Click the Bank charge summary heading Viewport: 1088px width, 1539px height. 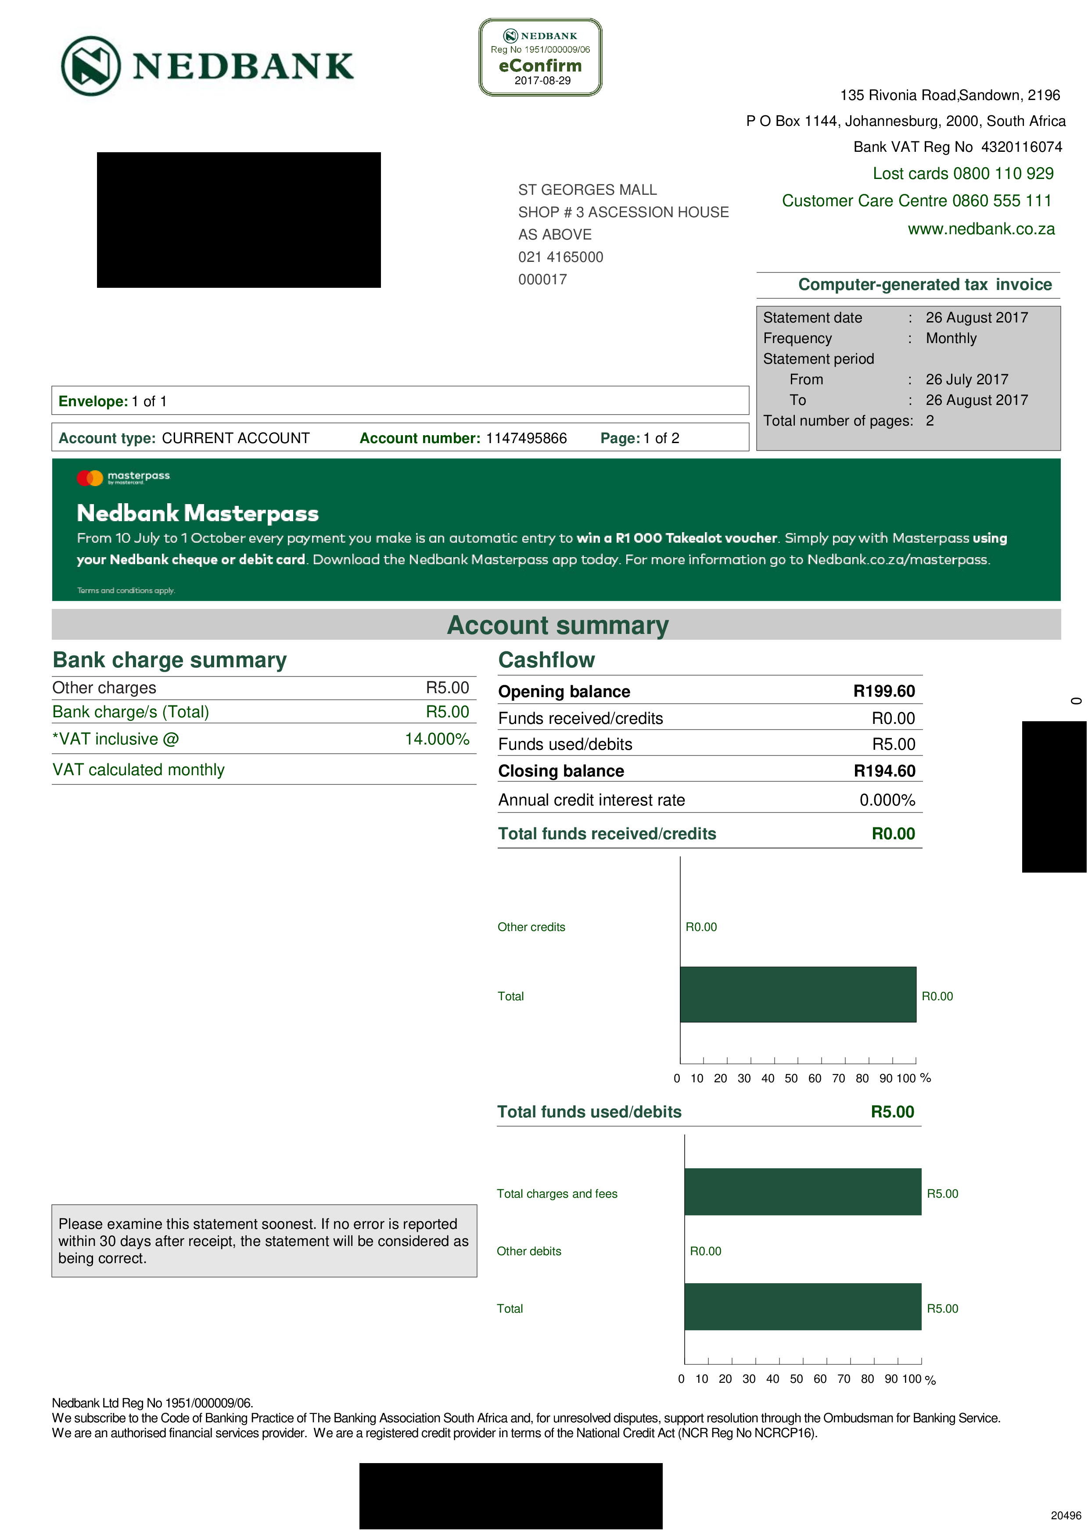pos(169,660)
